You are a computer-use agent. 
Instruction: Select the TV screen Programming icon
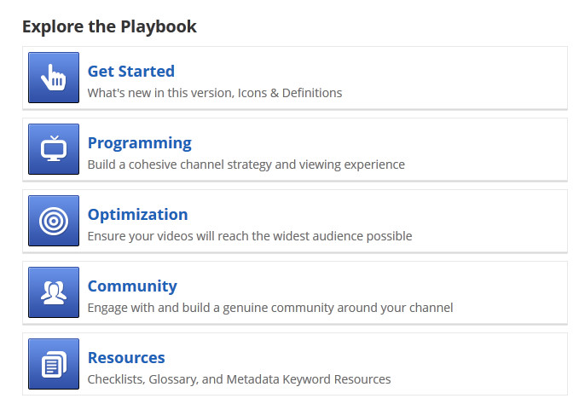coord(54,149)
